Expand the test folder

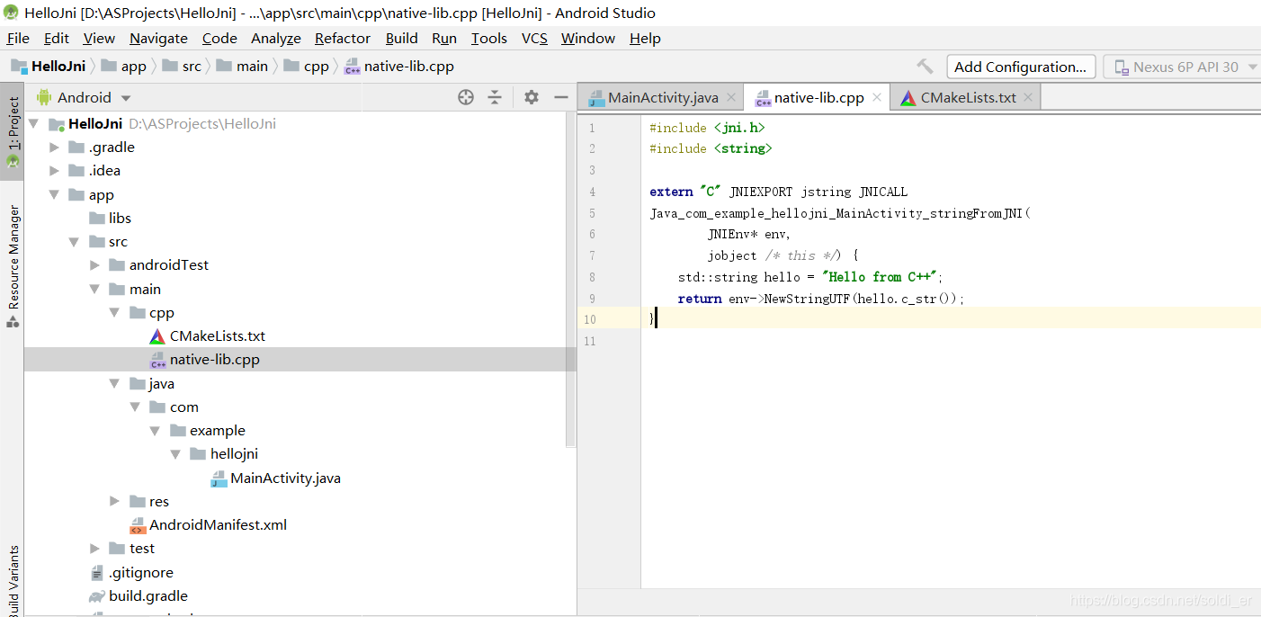pos(95,549)
